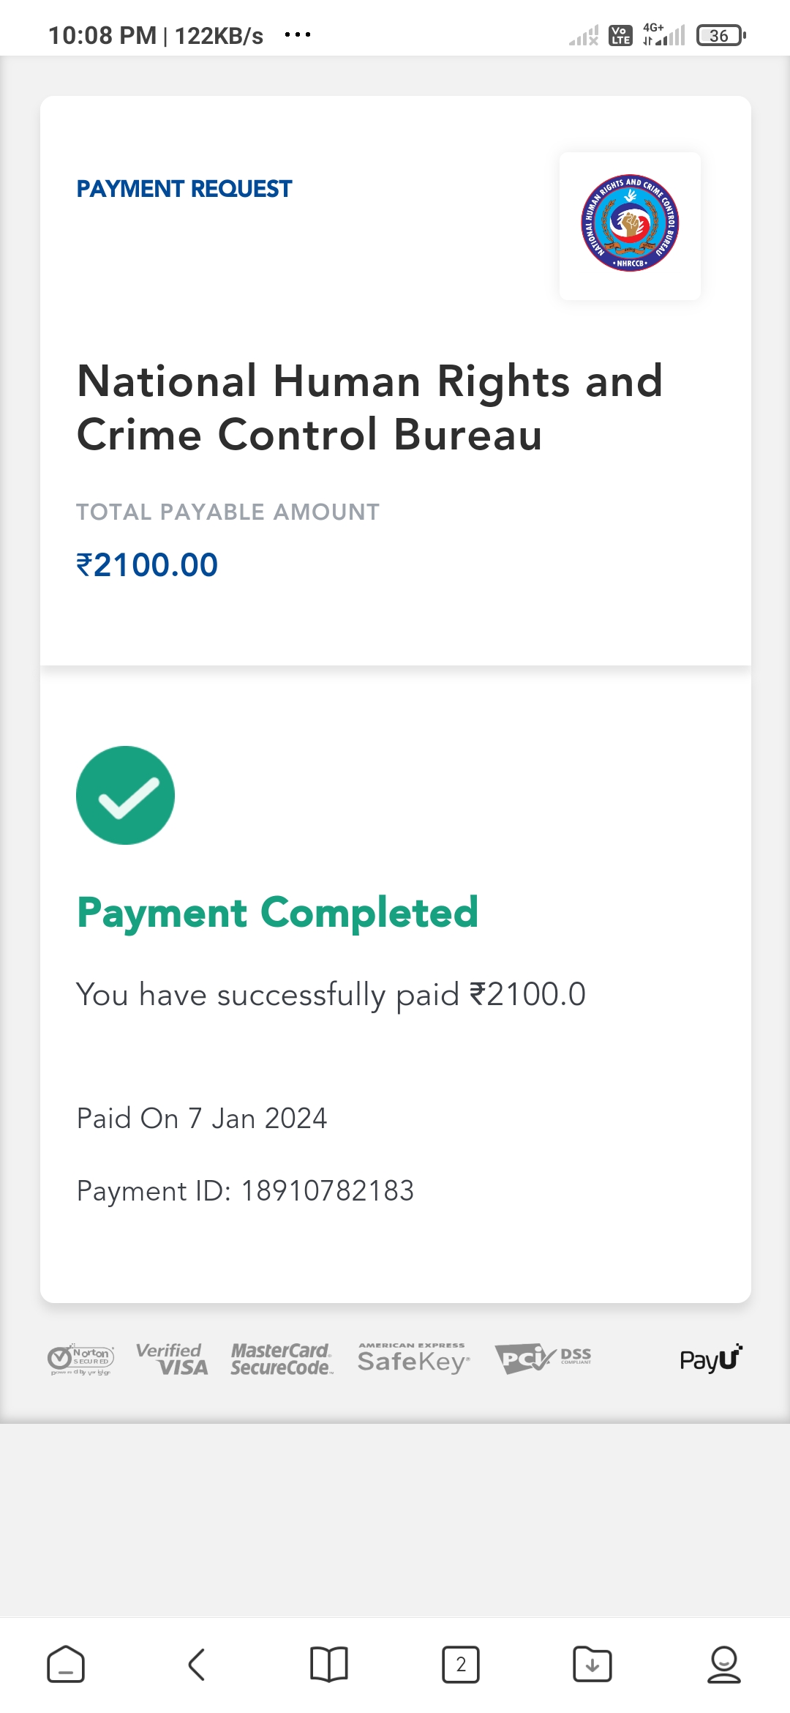
Task: Tap the NHRCCB organization logo
Action: click(630, 224)
